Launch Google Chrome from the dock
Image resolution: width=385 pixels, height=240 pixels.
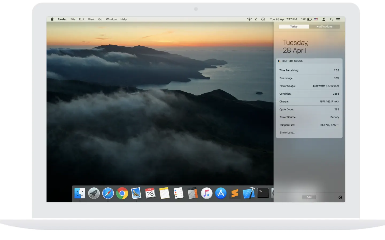(122, 193)
